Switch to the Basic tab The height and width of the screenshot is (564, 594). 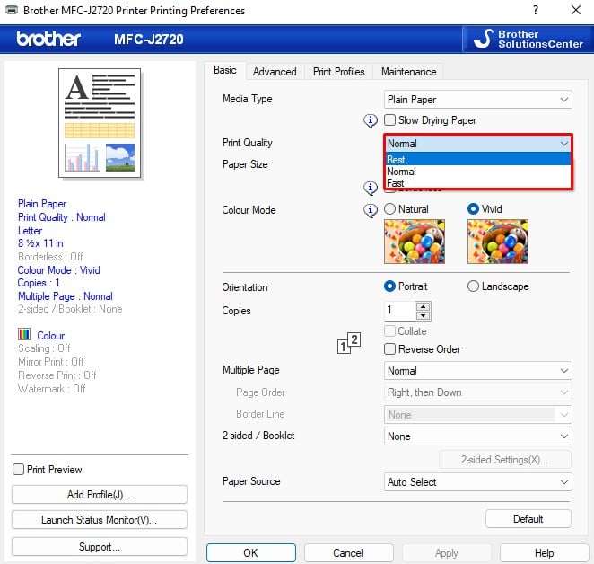pos(225,71)
